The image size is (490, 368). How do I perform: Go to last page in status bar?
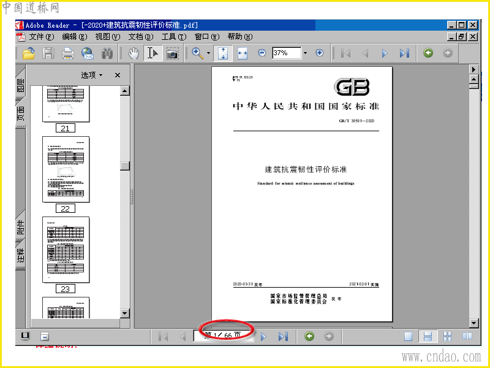[283, 337]
